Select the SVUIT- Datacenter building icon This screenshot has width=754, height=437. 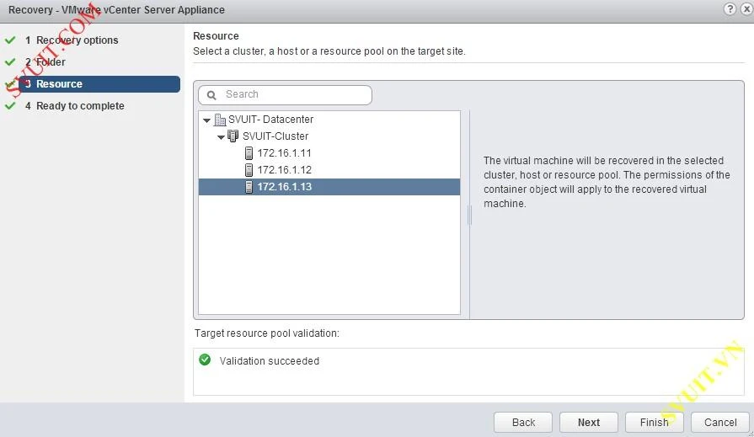coord(220,120)
